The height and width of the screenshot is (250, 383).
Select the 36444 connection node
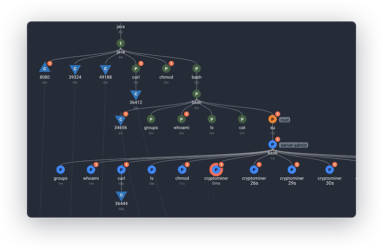coord(121,195)
